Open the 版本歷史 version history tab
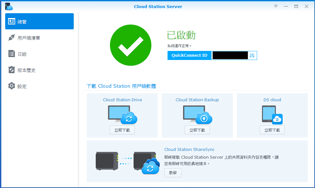 point(39,70)
